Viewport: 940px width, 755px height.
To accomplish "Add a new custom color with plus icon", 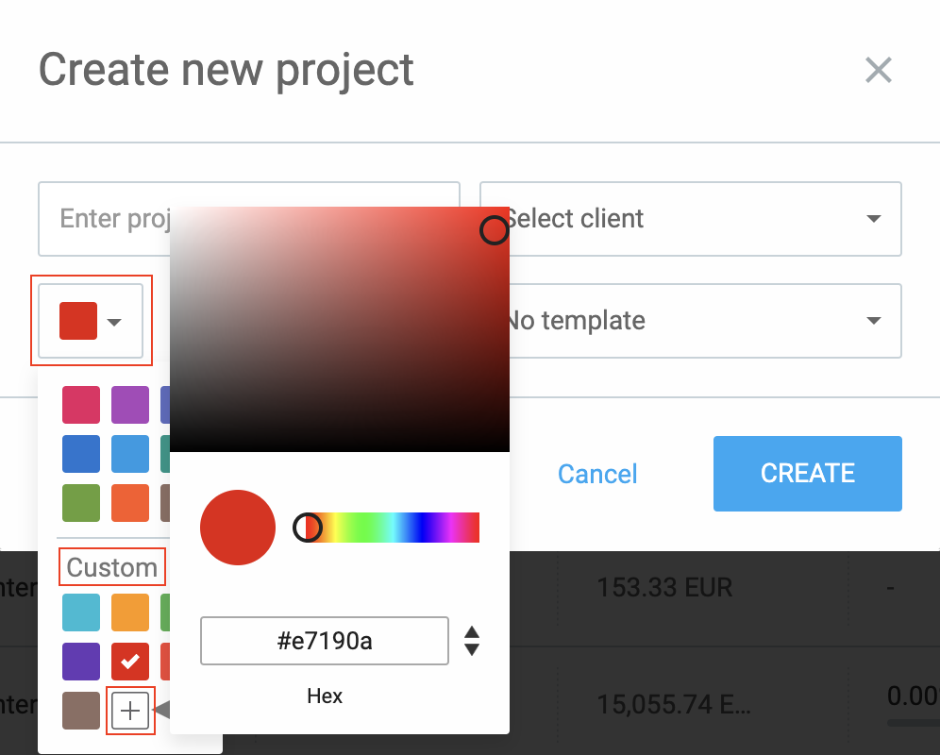I will [130, 712].
